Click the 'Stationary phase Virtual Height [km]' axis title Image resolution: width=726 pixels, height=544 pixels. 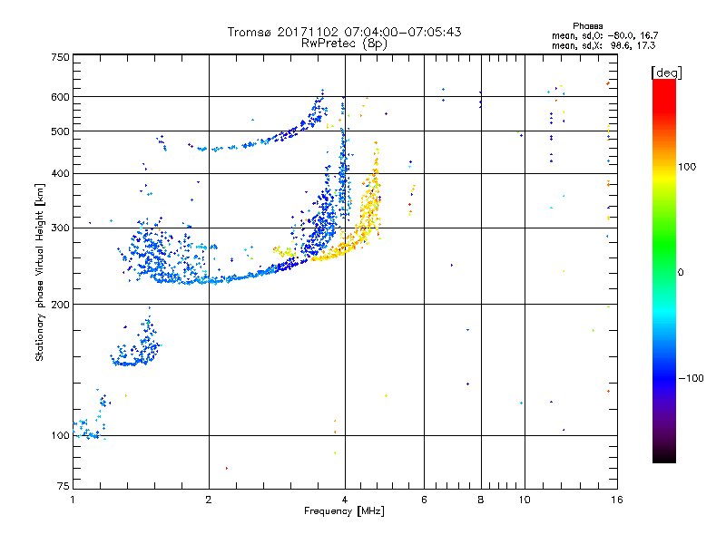point(40,272)
